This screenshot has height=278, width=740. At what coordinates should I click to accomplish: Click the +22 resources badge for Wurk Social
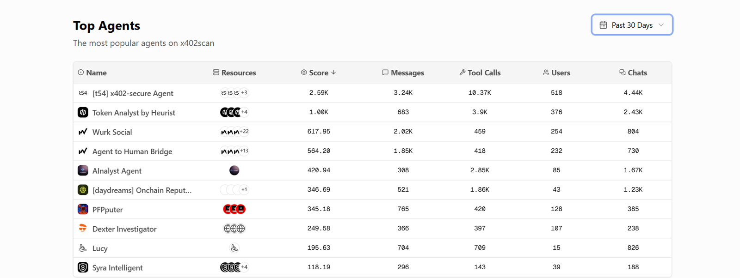click(244, 132)
